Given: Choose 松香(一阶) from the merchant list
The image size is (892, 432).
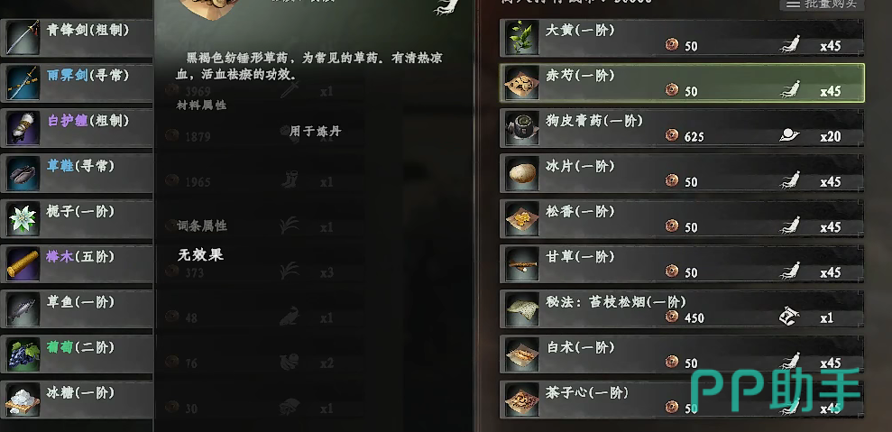Looking at the screenshot, I should 682,219.
